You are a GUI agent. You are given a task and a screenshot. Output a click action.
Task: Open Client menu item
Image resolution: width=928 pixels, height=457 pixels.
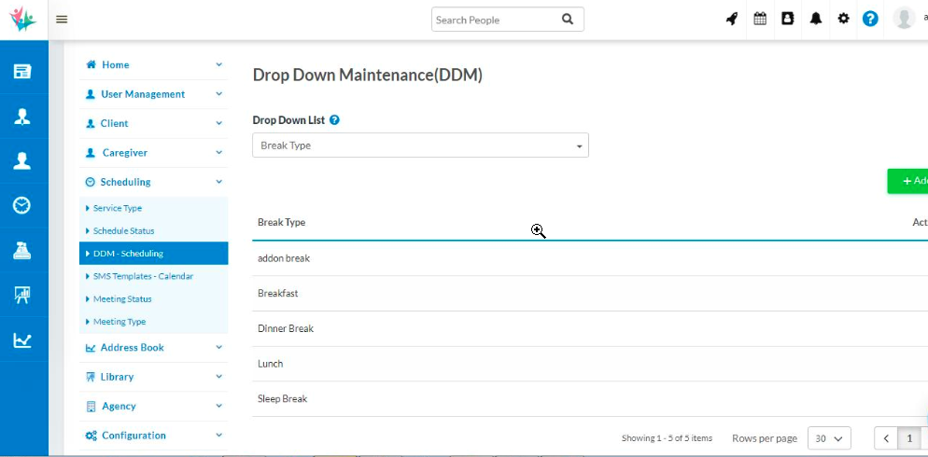pyautogui.click(x=114, y=123)
